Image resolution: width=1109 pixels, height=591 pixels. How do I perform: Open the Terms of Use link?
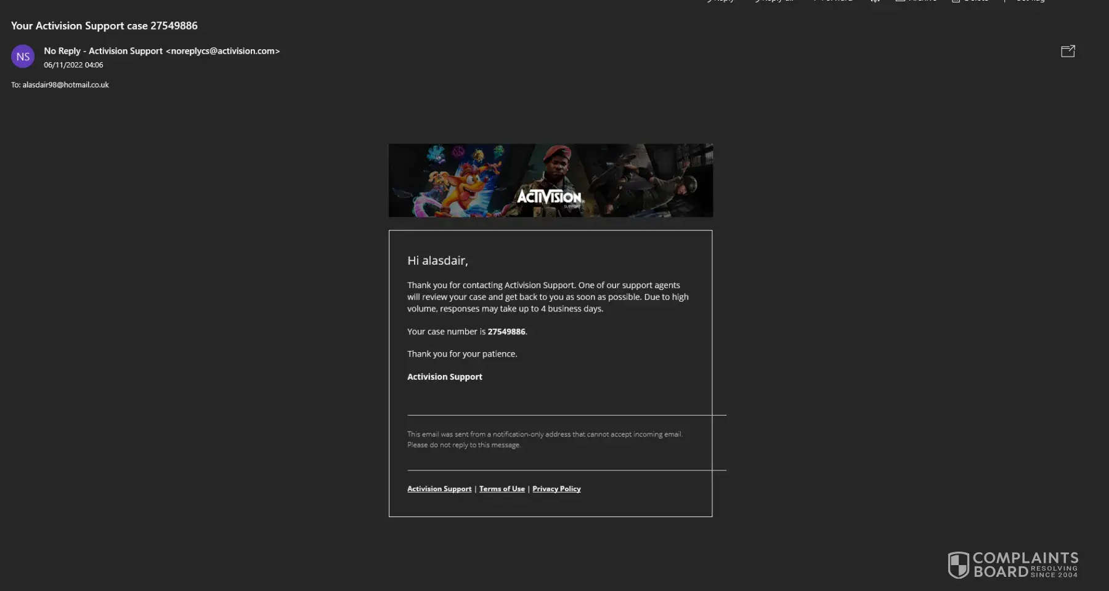tap(502, 489)
